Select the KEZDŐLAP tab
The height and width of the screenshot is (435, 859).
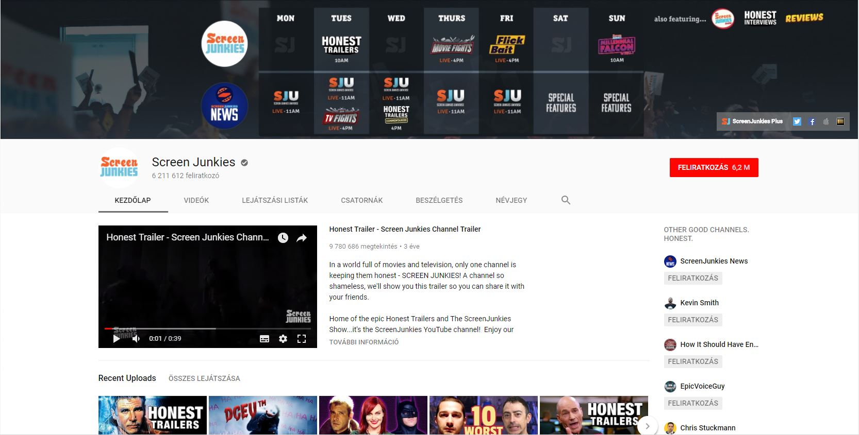pos(133,200)
